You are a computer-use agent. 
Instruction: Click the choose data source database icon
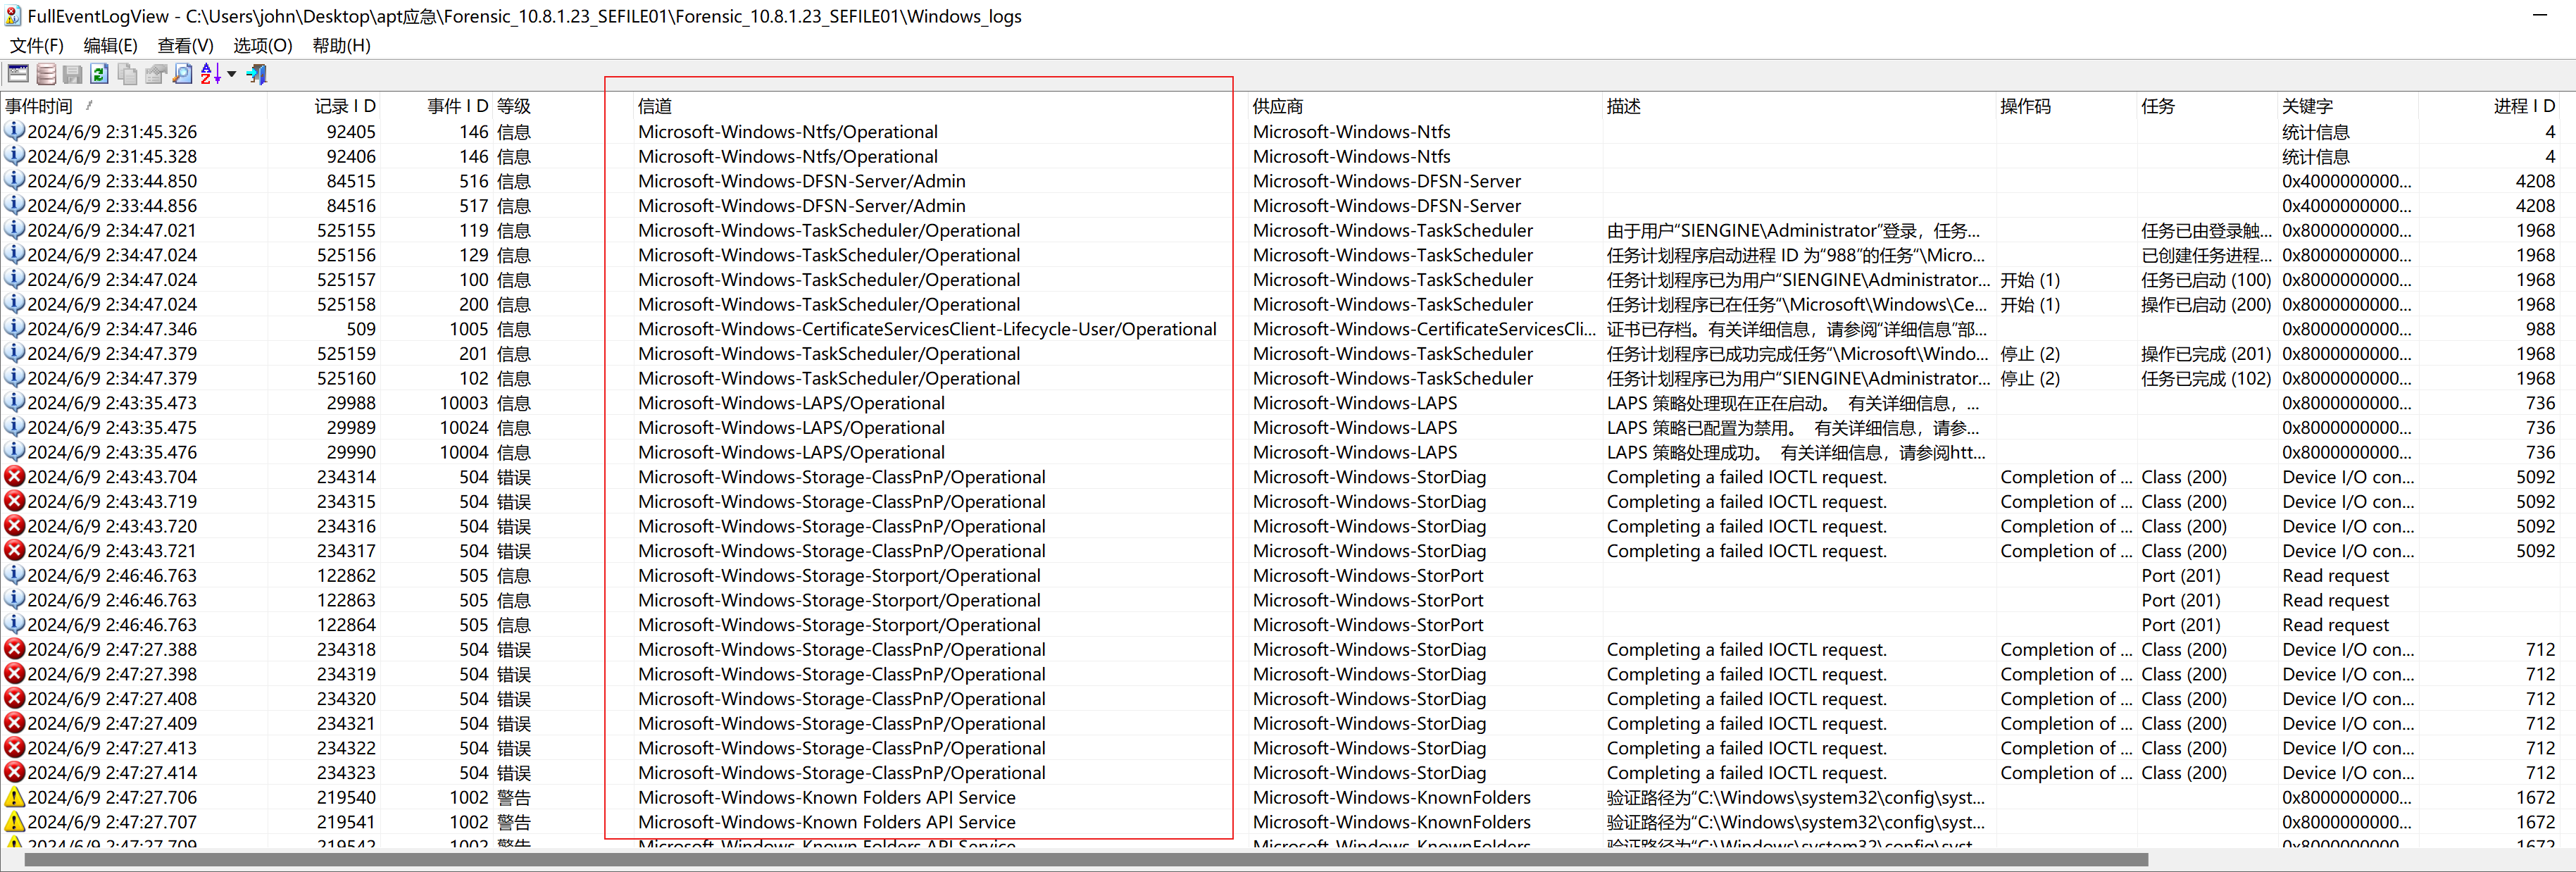point(46,74)
